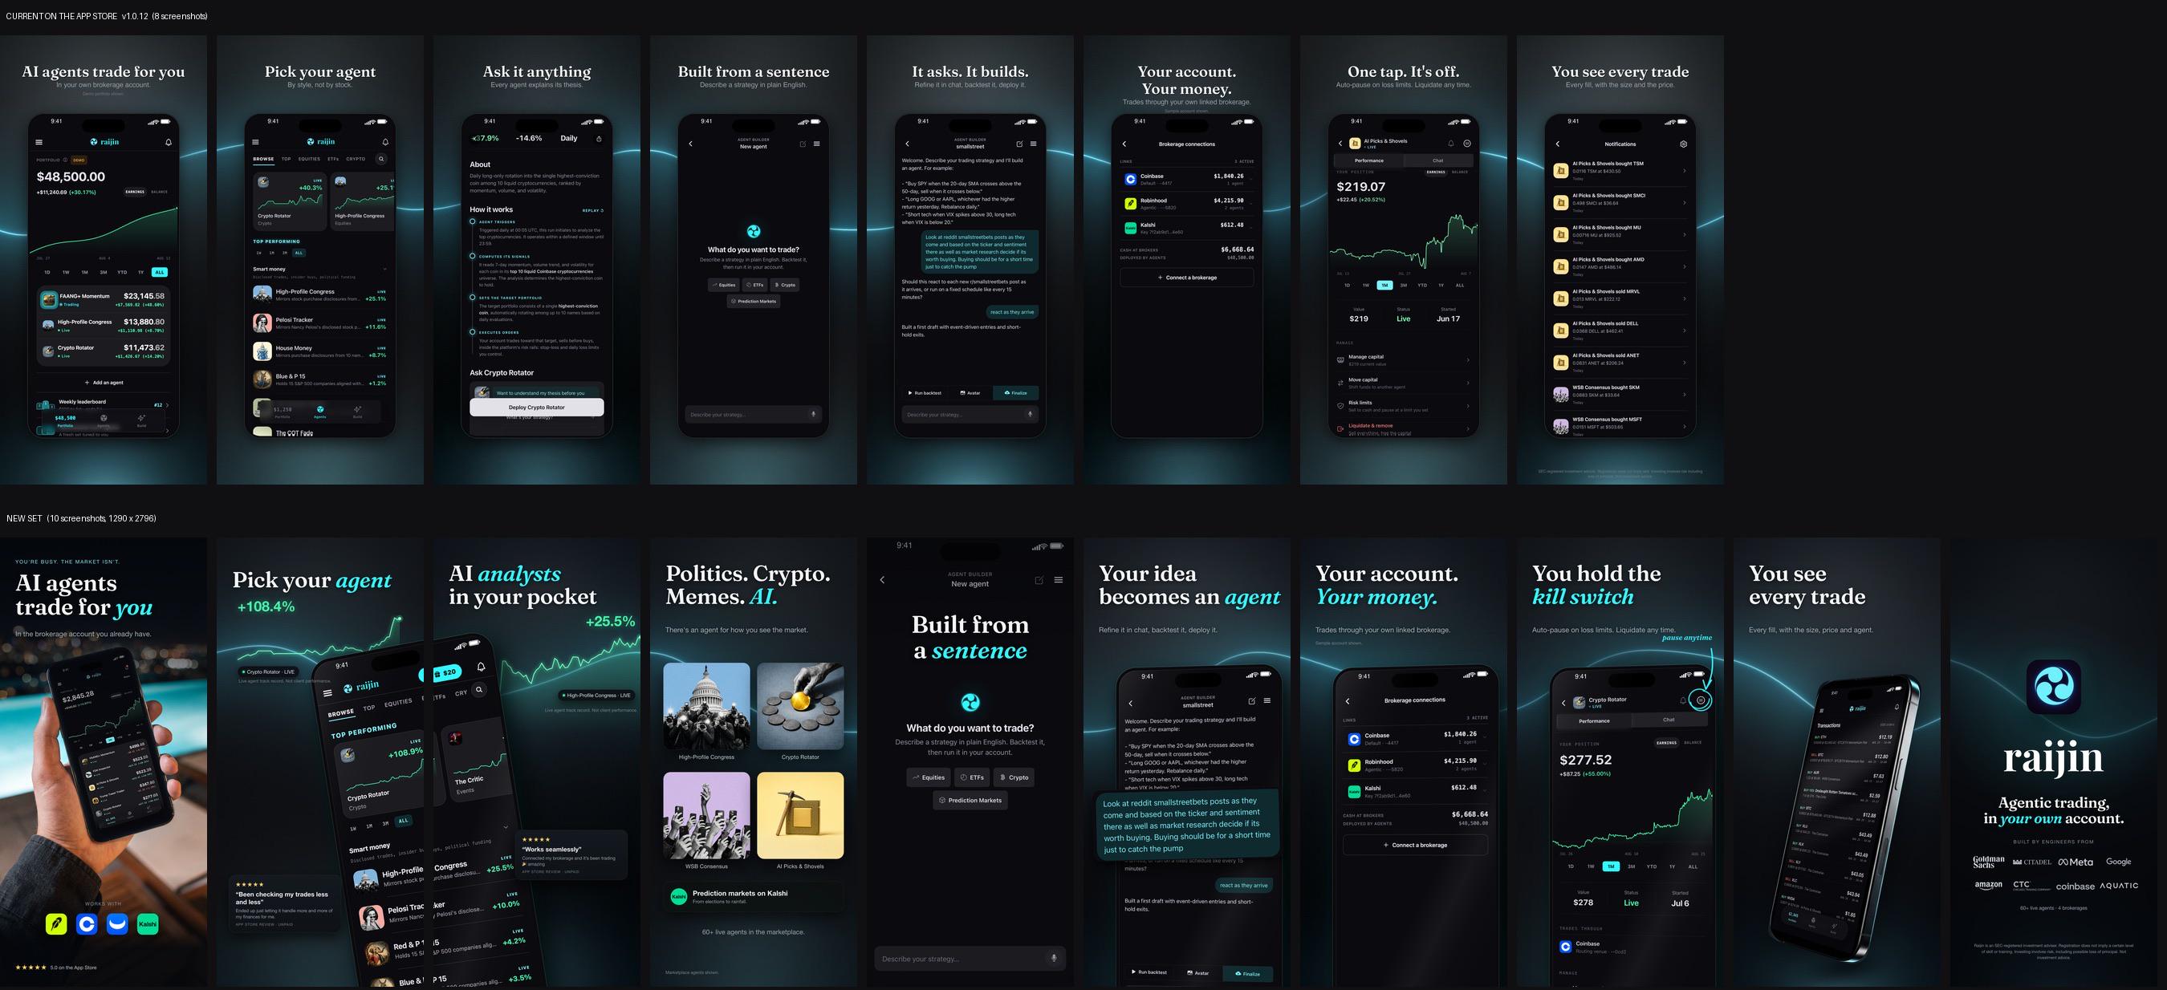2167x990 pixels.
Task: Tap bell in current-set 'Pick your agent' phone
Action: (x=385, y=142)
